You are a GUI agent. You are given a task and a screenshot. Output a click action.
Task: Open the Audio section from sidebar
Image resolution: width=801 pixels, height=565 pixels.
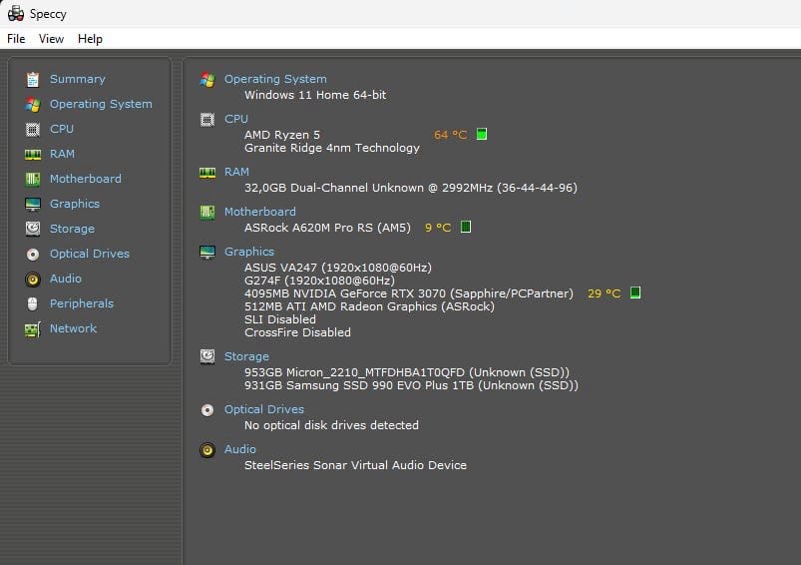66,279
